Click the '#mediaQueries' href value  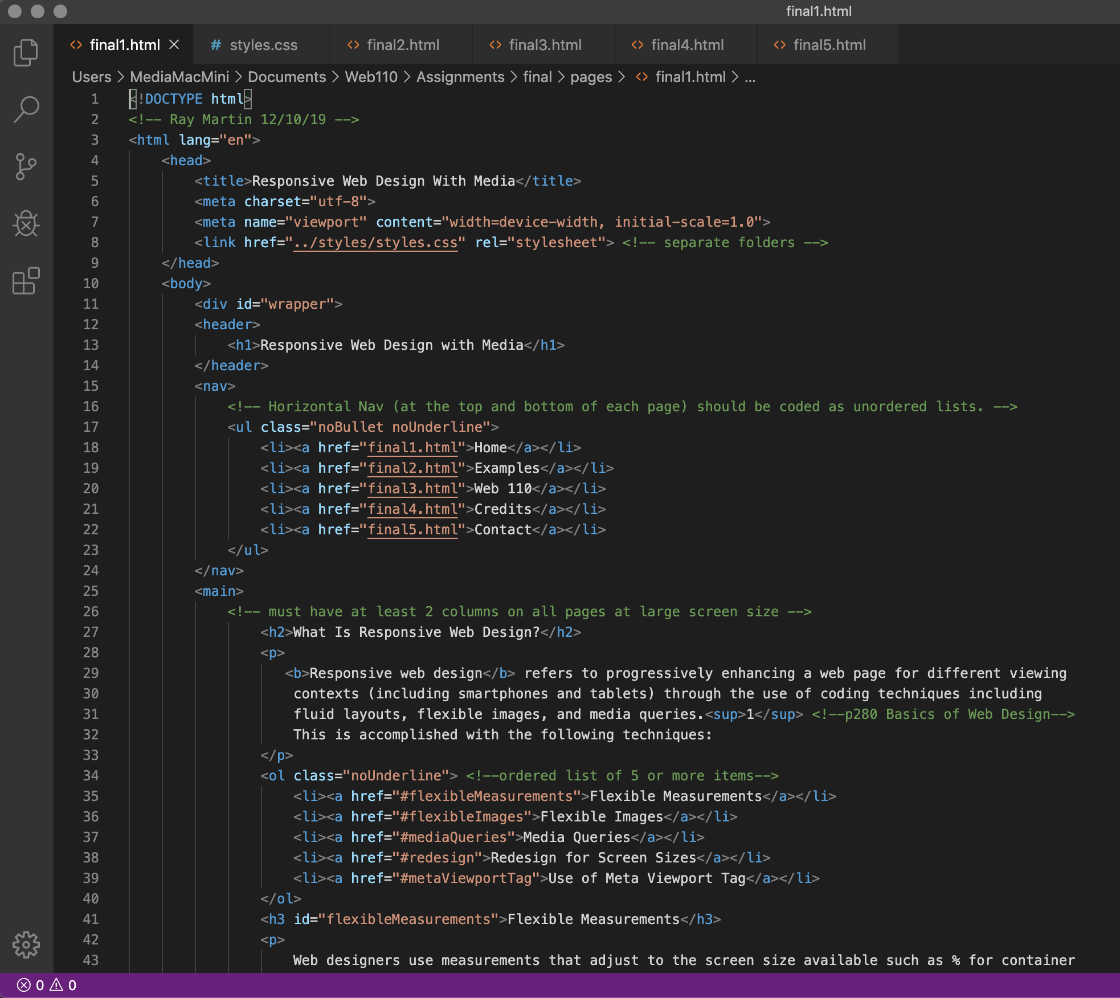[453, 837]
